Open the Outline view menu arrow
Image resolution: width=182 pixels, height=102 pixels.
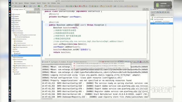pos(153,15)
